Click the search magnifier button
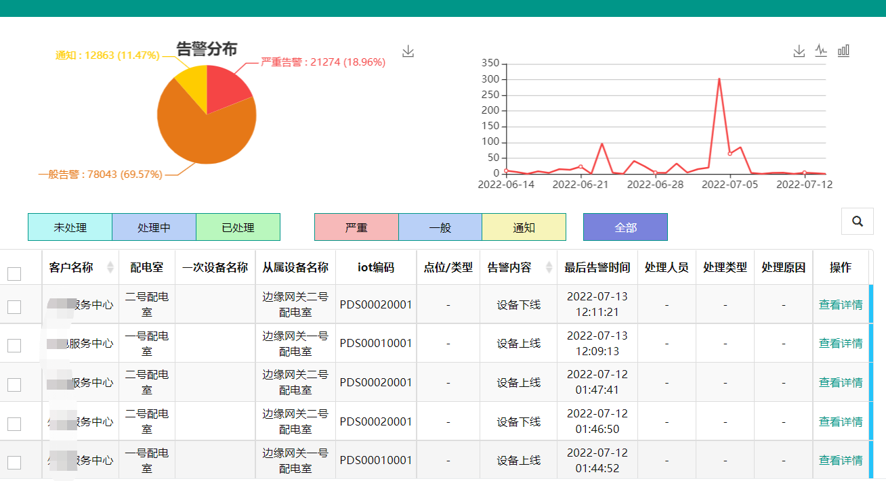The width and height of the screenshot is (886, 481). (x=857, y=221)
